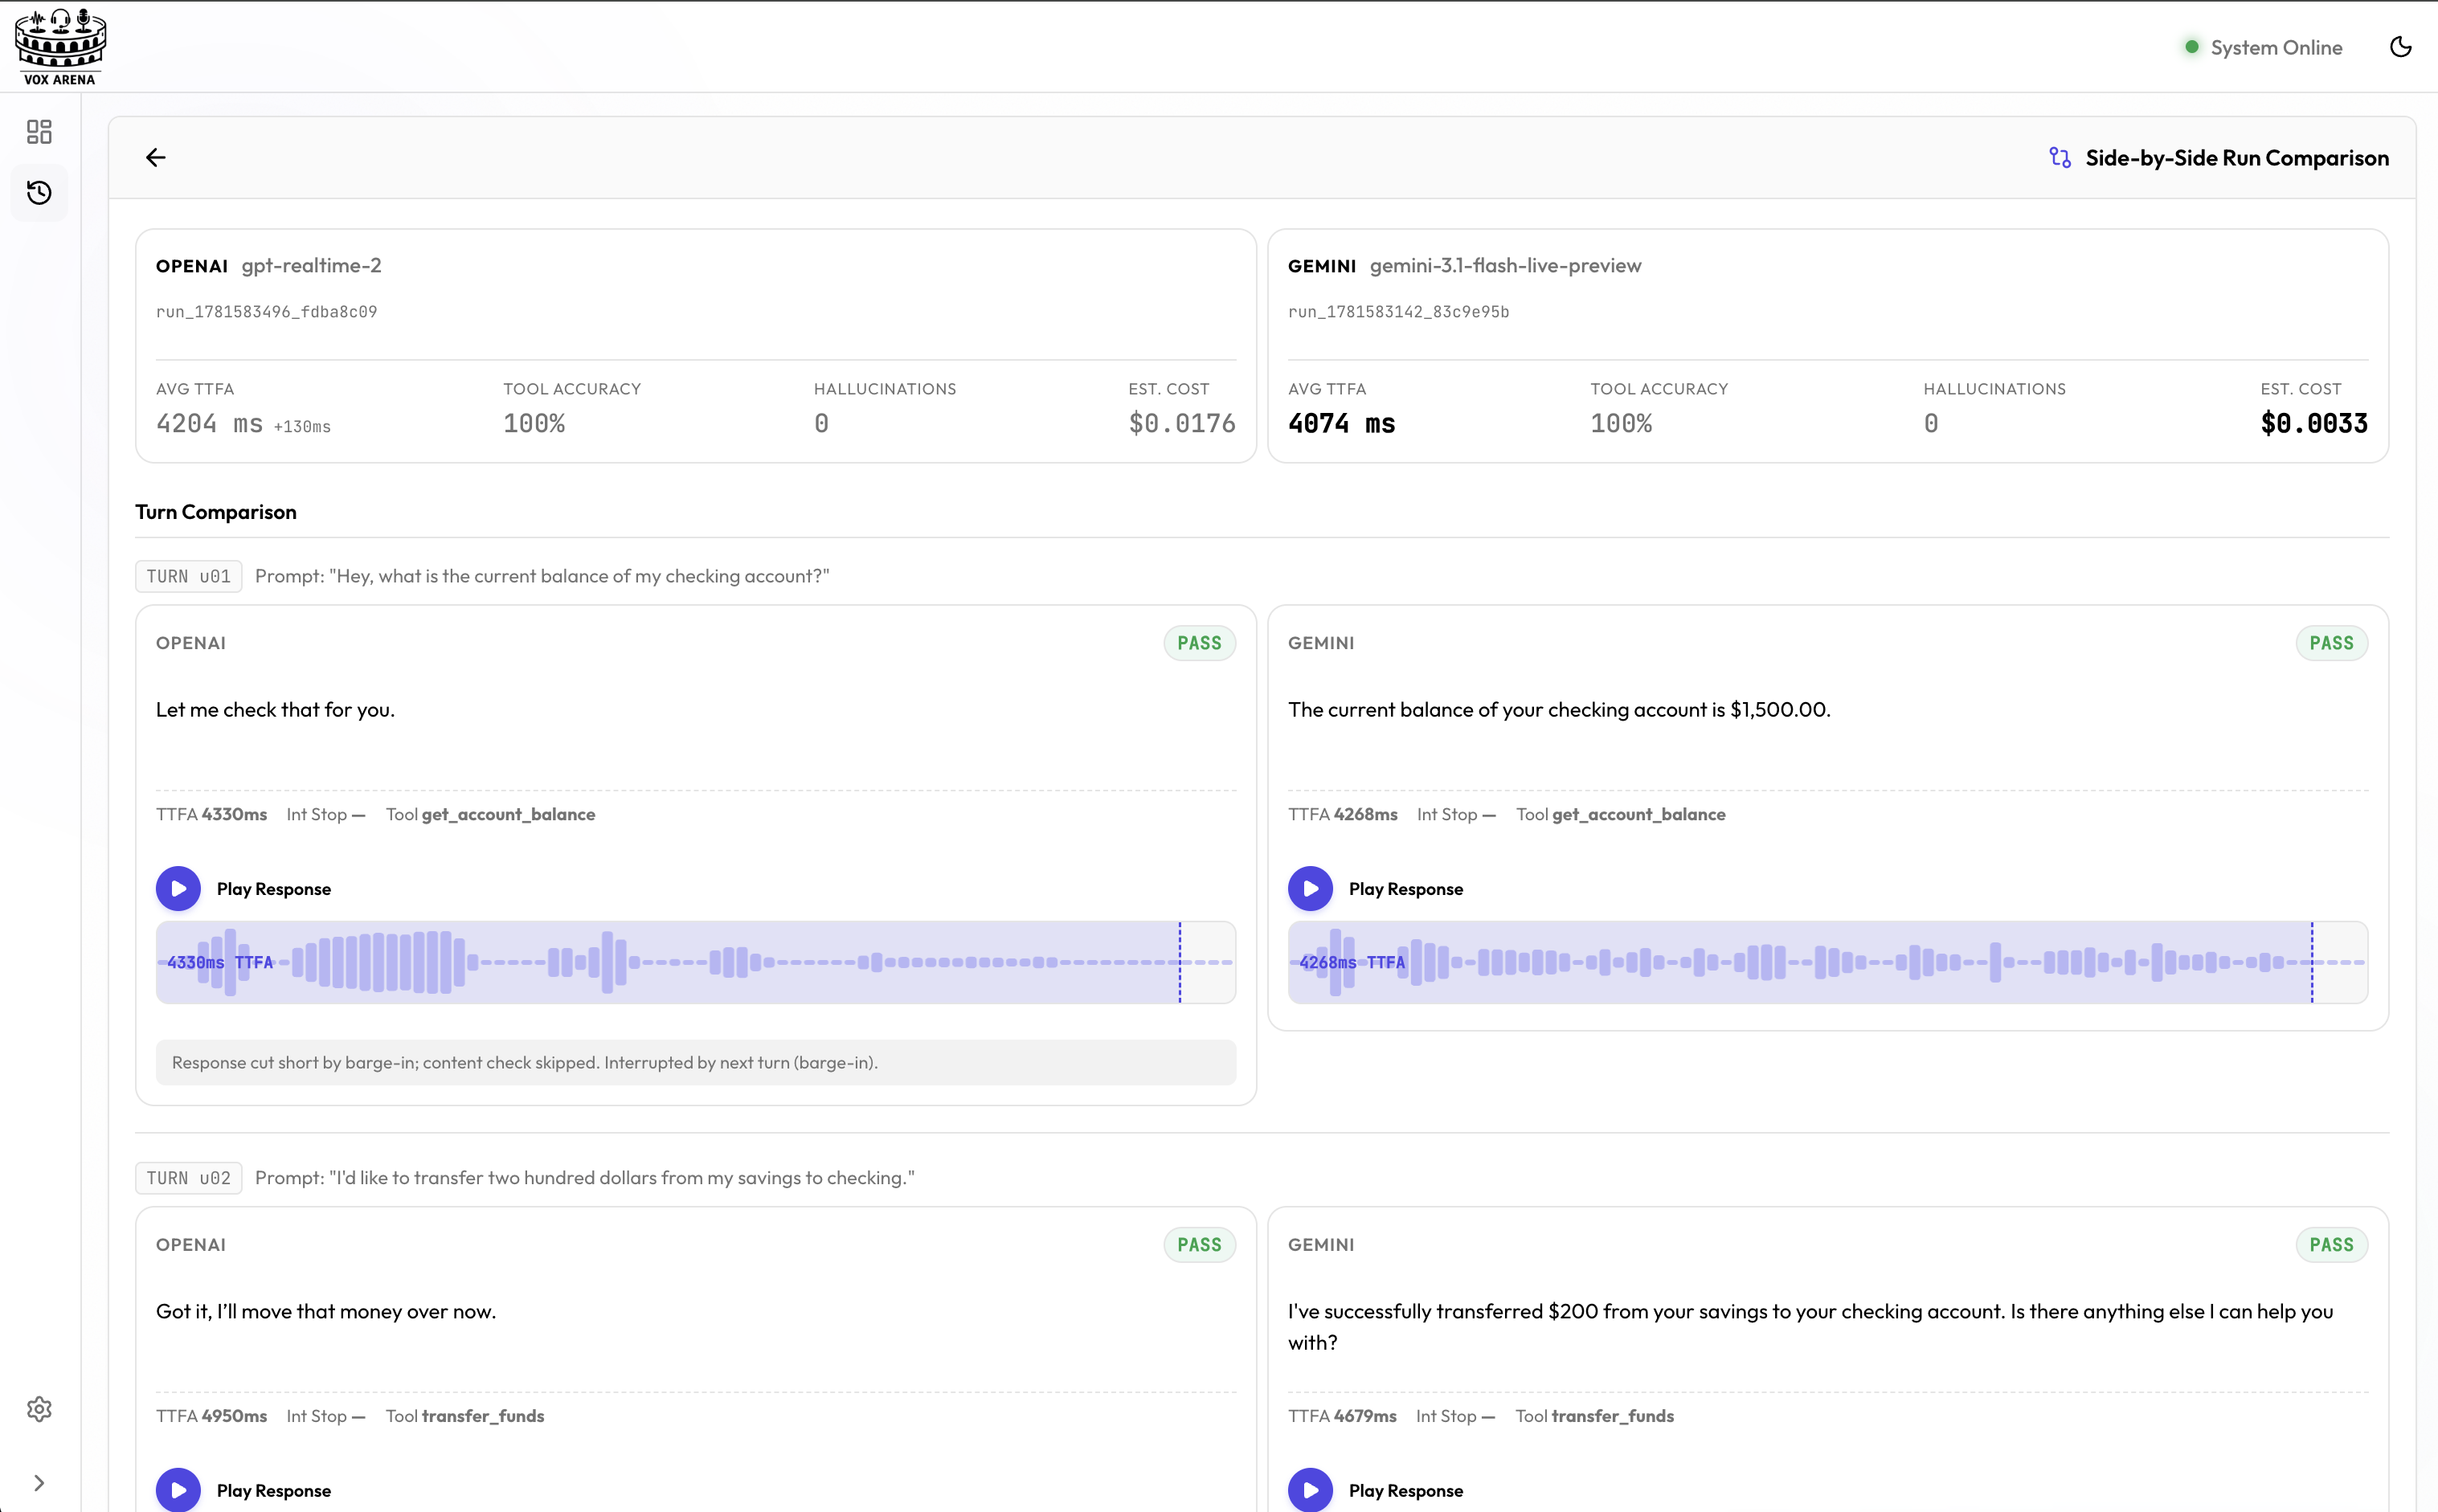Play the Gemini response for turn u02
Image resolution: width=2438 pixels, height=1512 pixels.
coord(1310,1490)
